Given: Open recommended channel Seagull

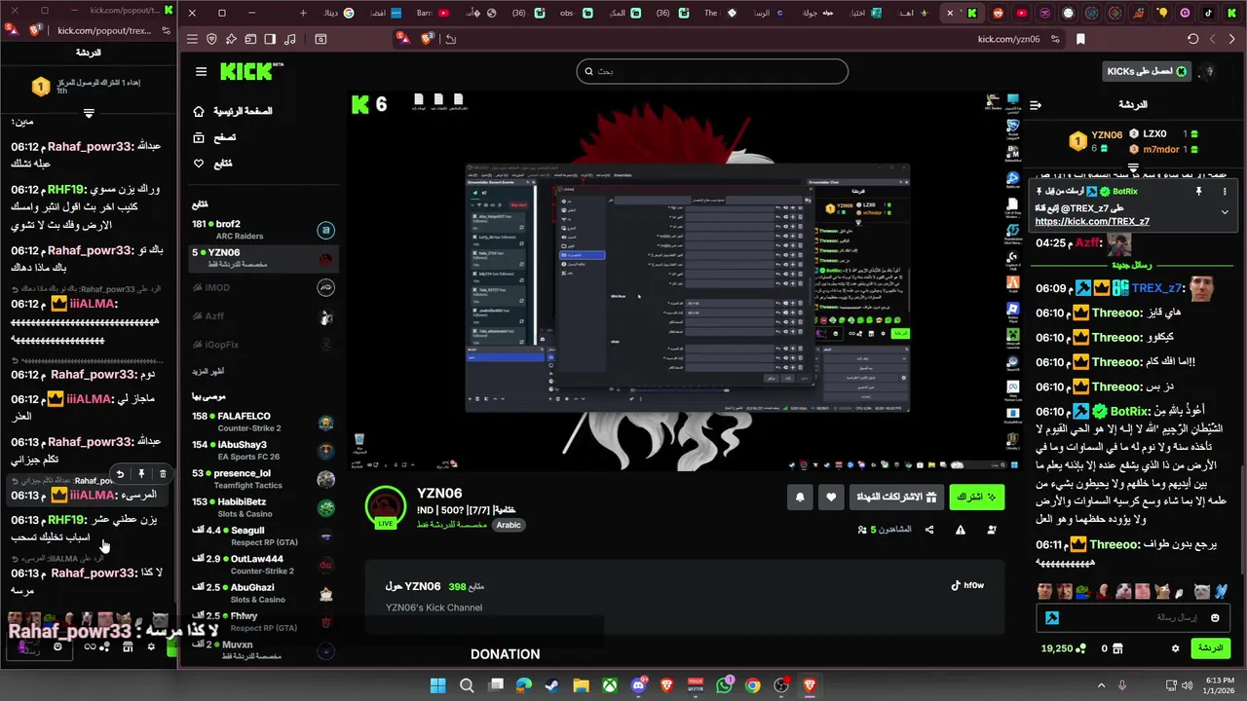Looking at the screenshot, I should point(263,536).
